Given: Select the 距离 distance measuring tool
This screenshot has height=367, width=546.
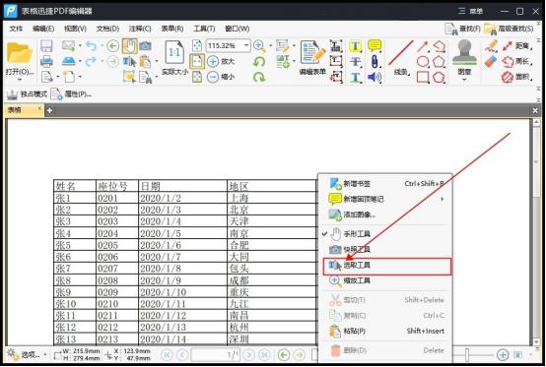Looking at the screenshot, I should (516, 46).
